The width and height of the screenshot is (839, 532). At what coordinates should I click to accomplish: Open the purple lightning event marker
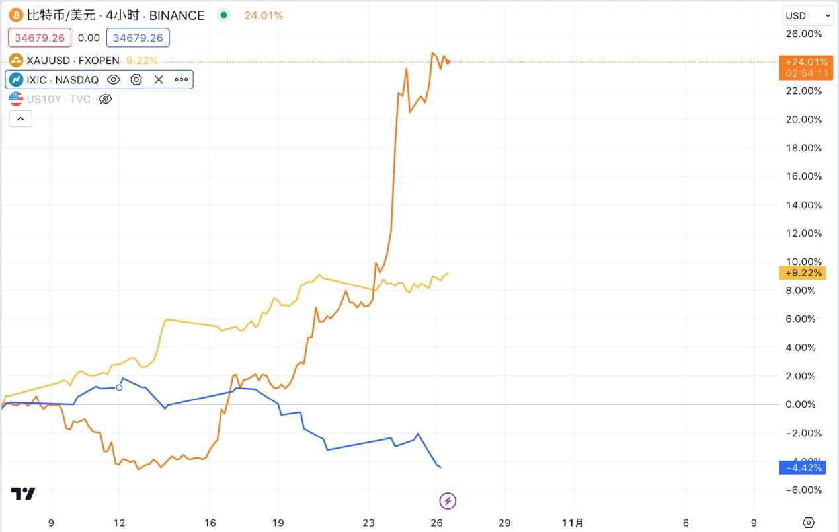448,500
